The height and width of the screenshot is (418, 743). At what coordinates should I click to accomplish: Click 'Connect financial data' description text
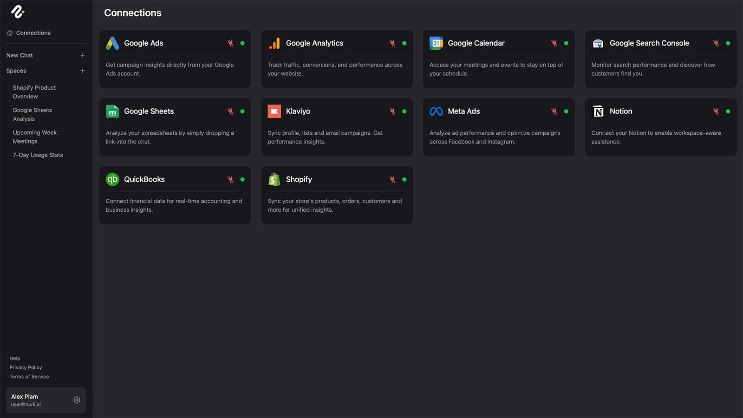coord(174,205)
